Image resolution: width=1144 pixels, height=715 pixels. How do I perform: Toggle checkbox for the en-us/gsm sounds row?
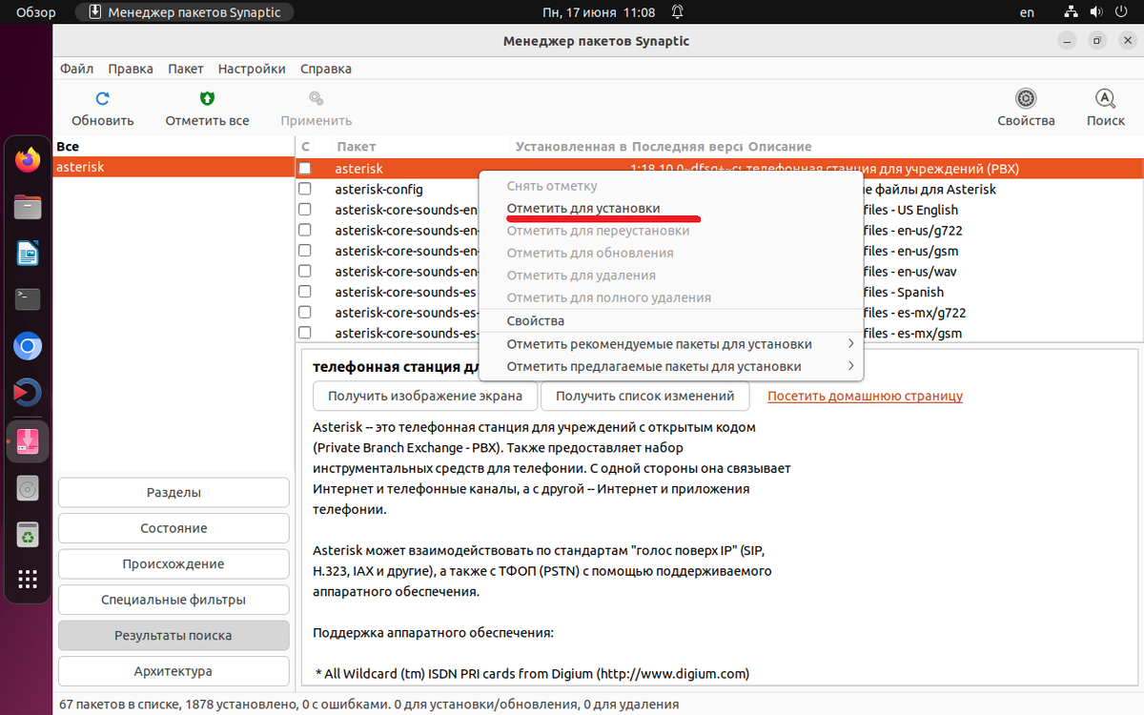pyautogui.click(x=305, y=251)
